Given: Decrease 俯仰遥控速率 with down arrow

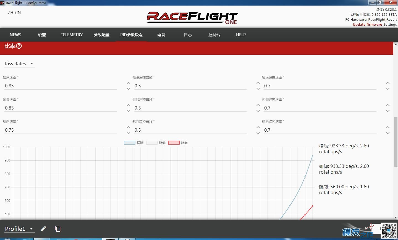Looking at the screenshot, I should (388, 111).
